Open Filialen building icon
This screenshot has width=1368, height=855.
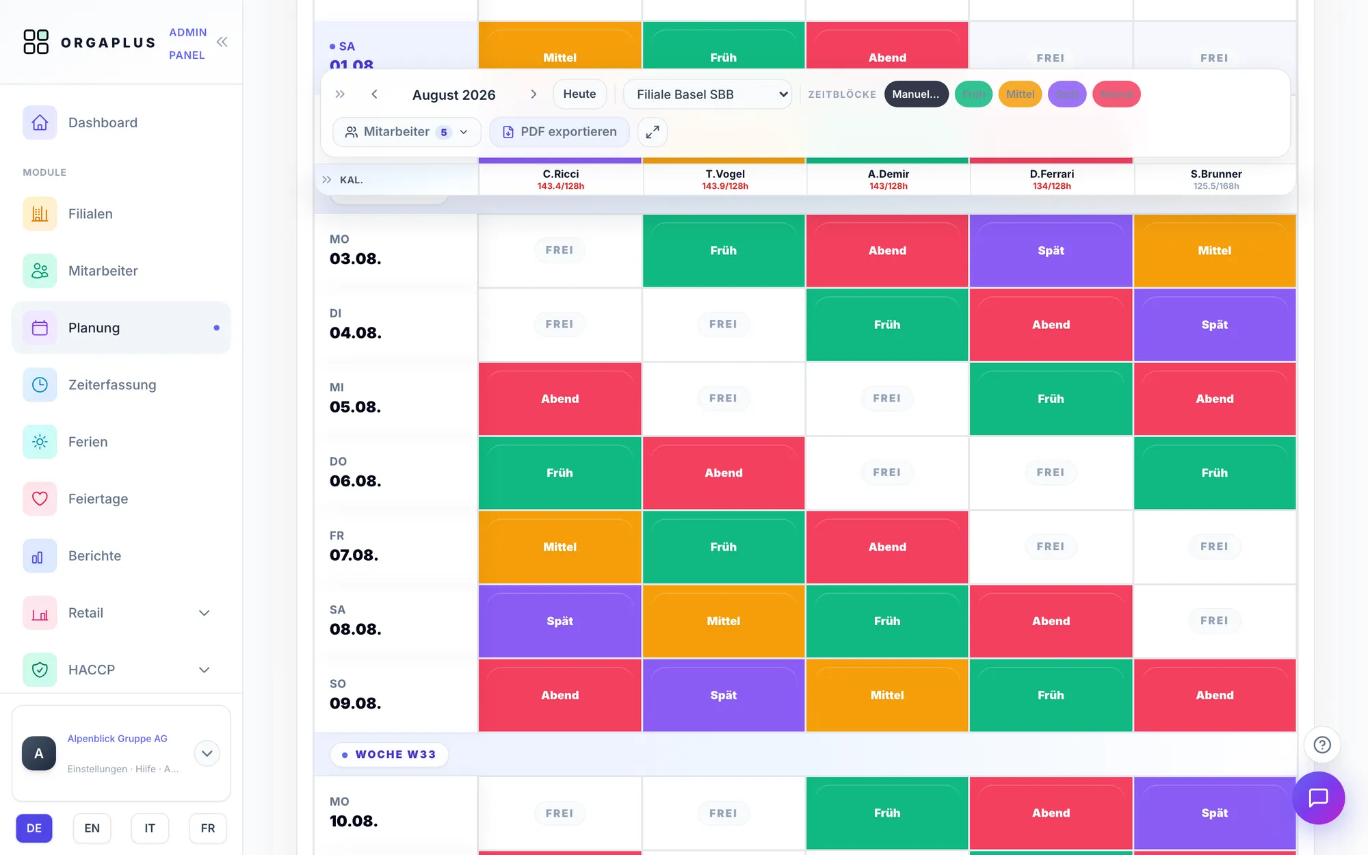(x=40, y=214)
